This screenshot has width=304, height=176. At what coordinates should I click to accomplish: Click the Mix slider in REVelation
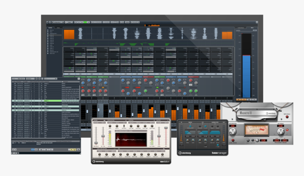pos(166,127)
